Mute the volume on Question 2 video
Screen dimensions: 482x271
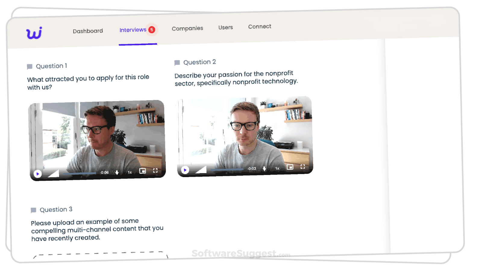(201, 170)
